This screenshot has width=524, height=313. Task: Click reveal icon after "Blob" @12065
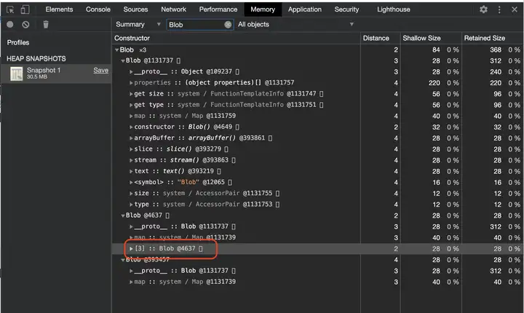tap(229, 182)
